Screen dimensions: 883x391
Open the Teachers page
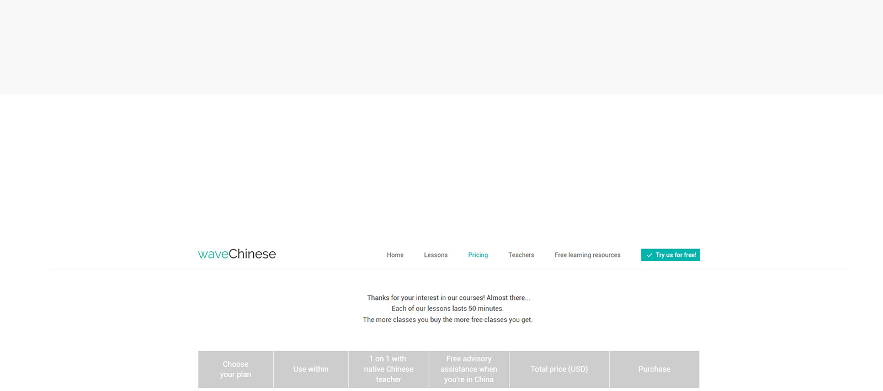pos(521,255)
